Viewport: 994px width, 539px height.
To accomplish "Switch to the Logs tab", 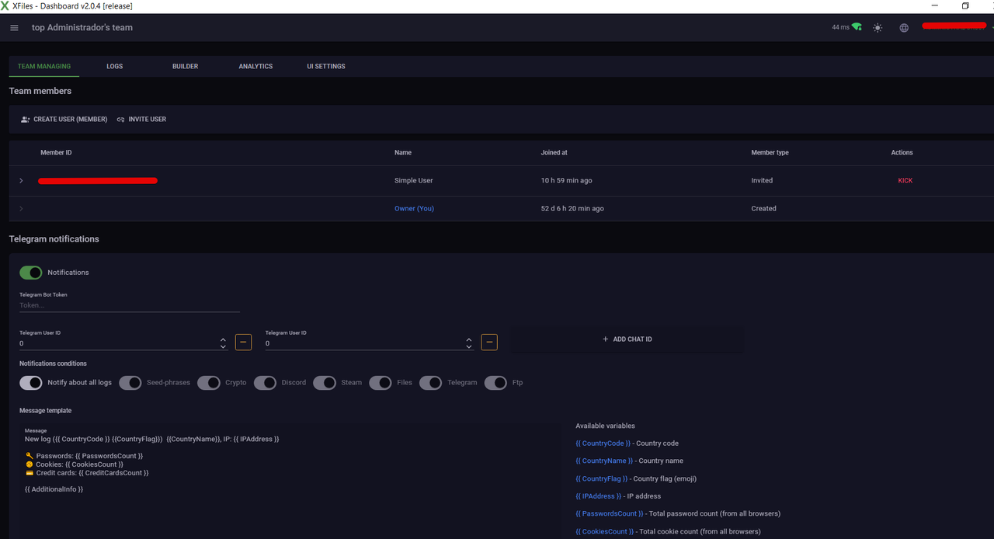I will pyautogui.click(x=115, y=67).
